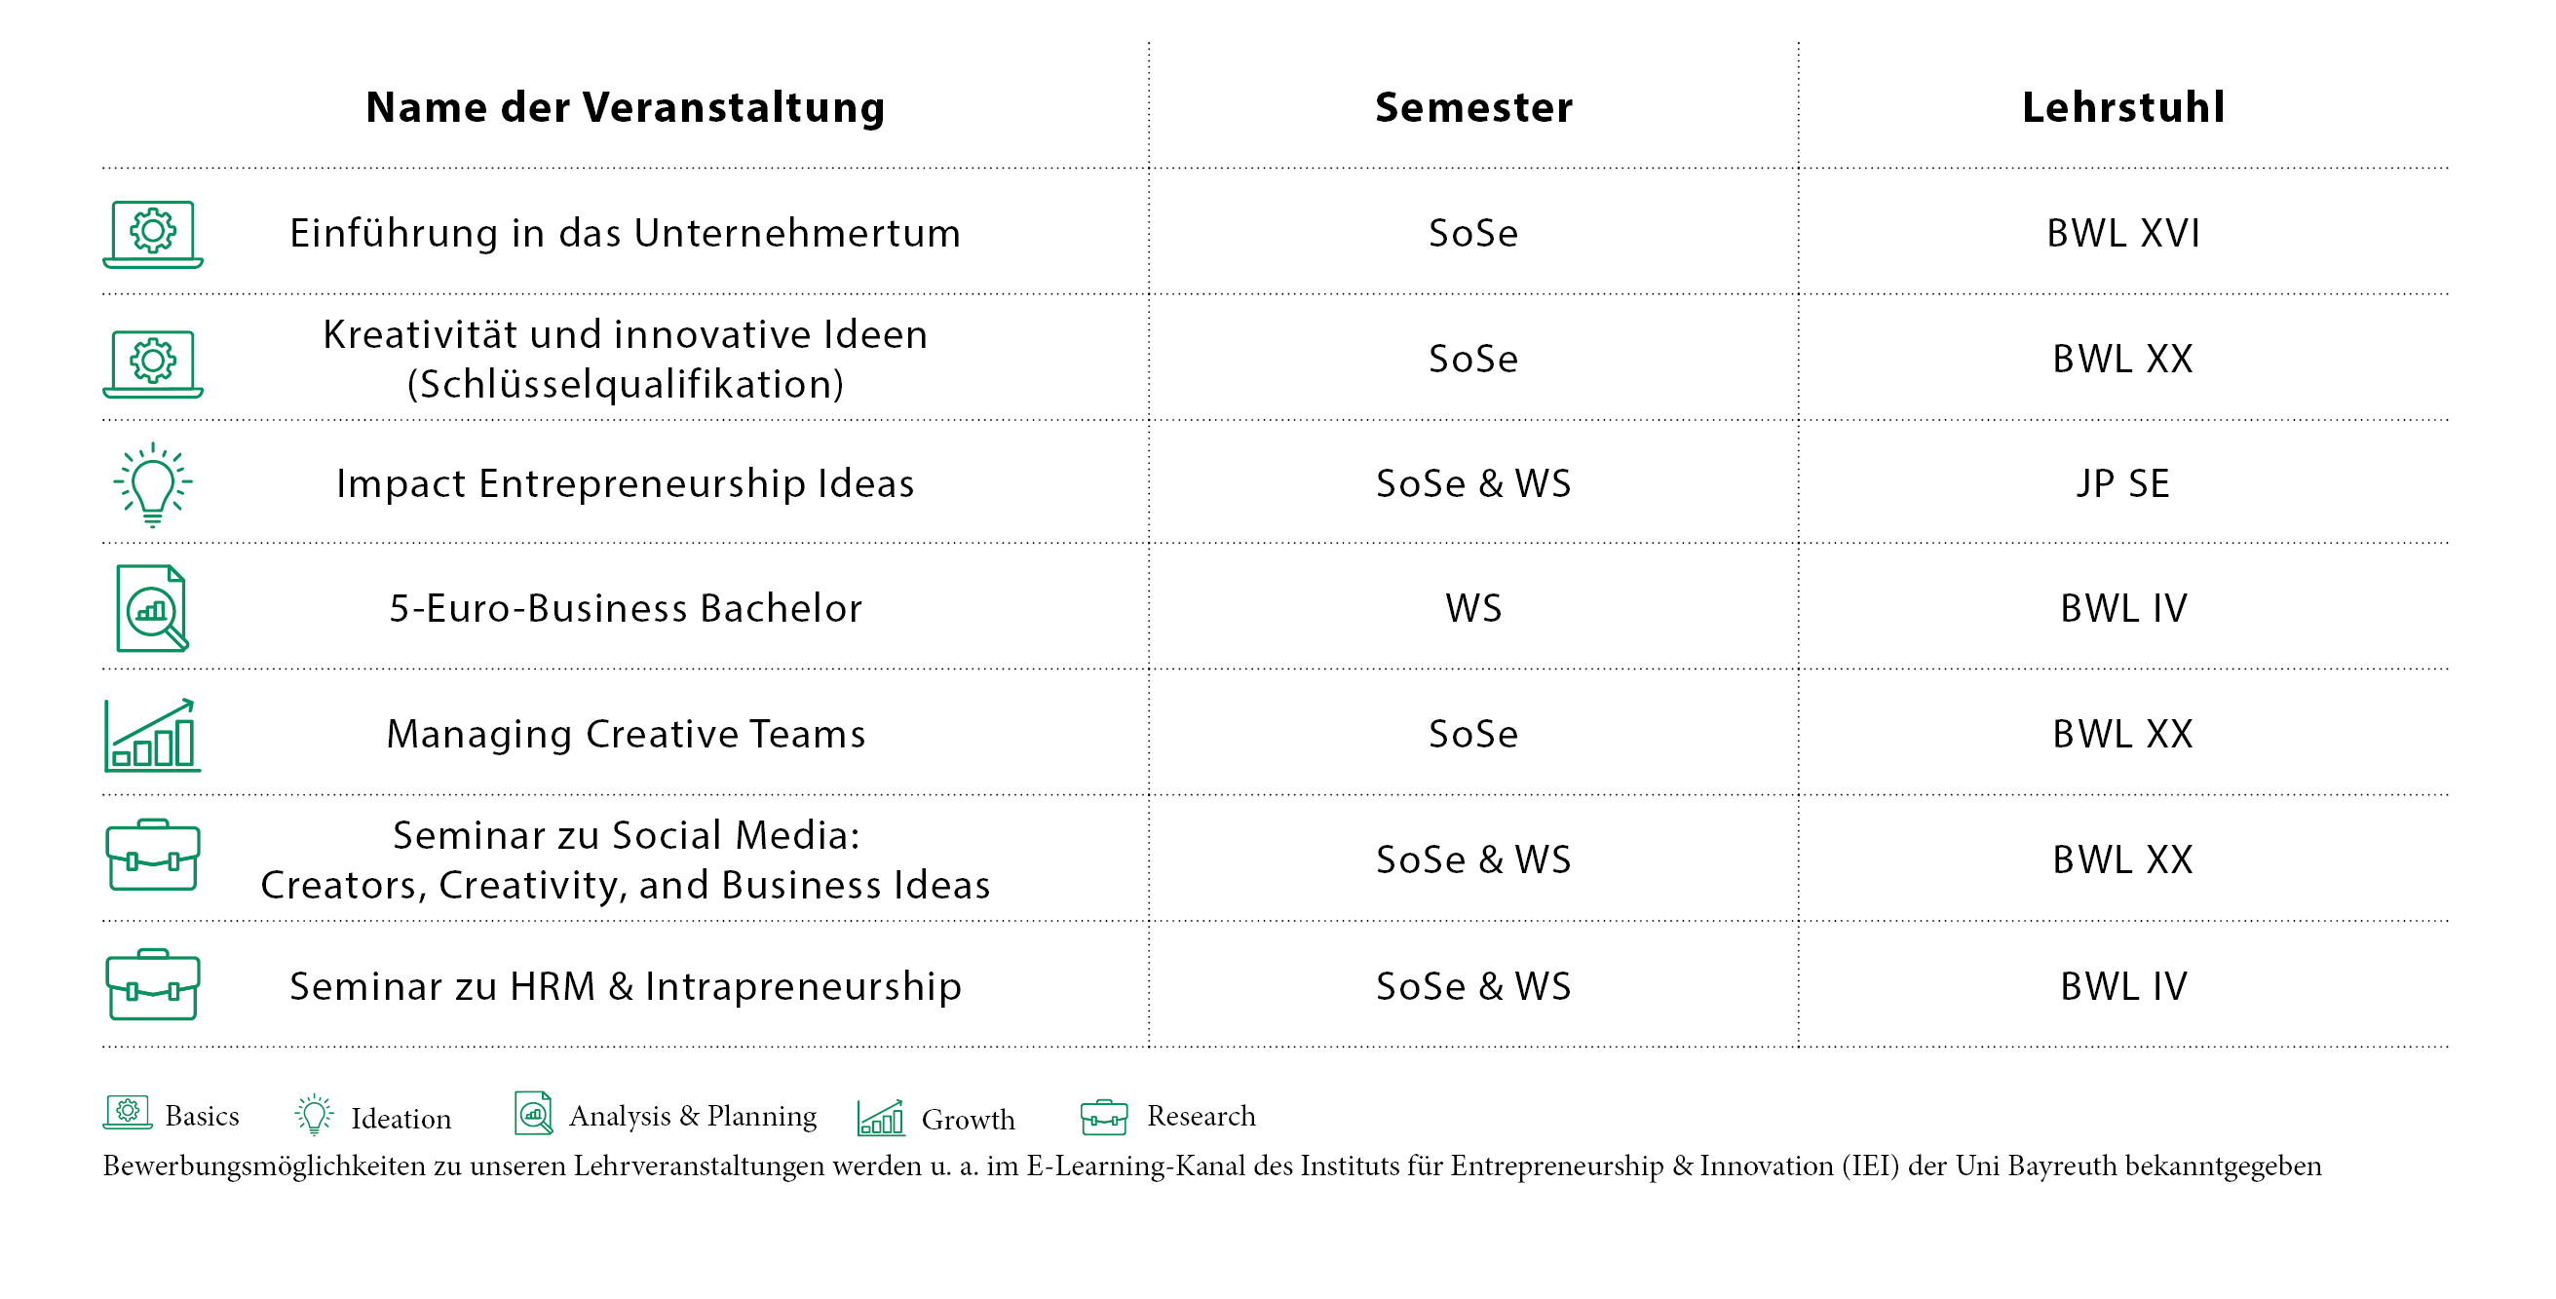Click the Research legend briefcase icon
Screen dimensions: 2556x1299
pos(1104,1118)
